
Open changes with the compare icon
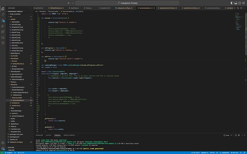238,8
